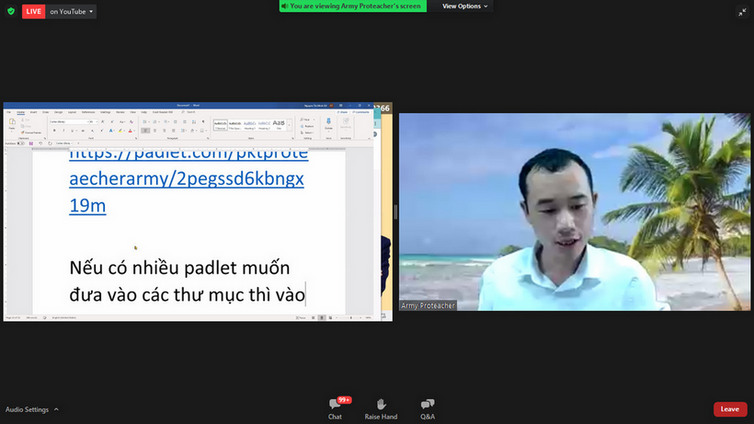This screenshot has height=424, width=754.
Task: Exit full screen with the arrows icon
Action: point(742,12)
